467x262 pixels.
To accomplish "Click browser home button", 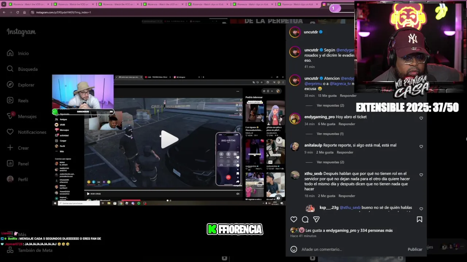I will coord(24,12).
